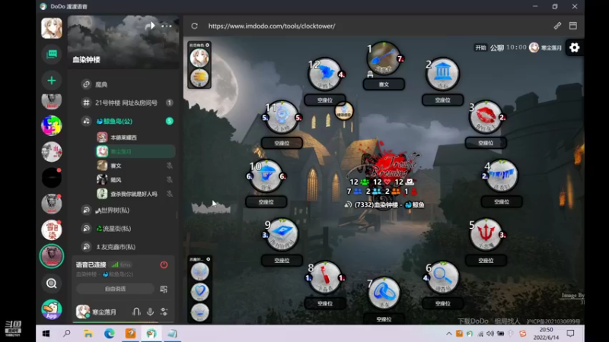Toggle microphone mute in user bar
The height and width of the screenshot is (342, 609).
[150, 312]
